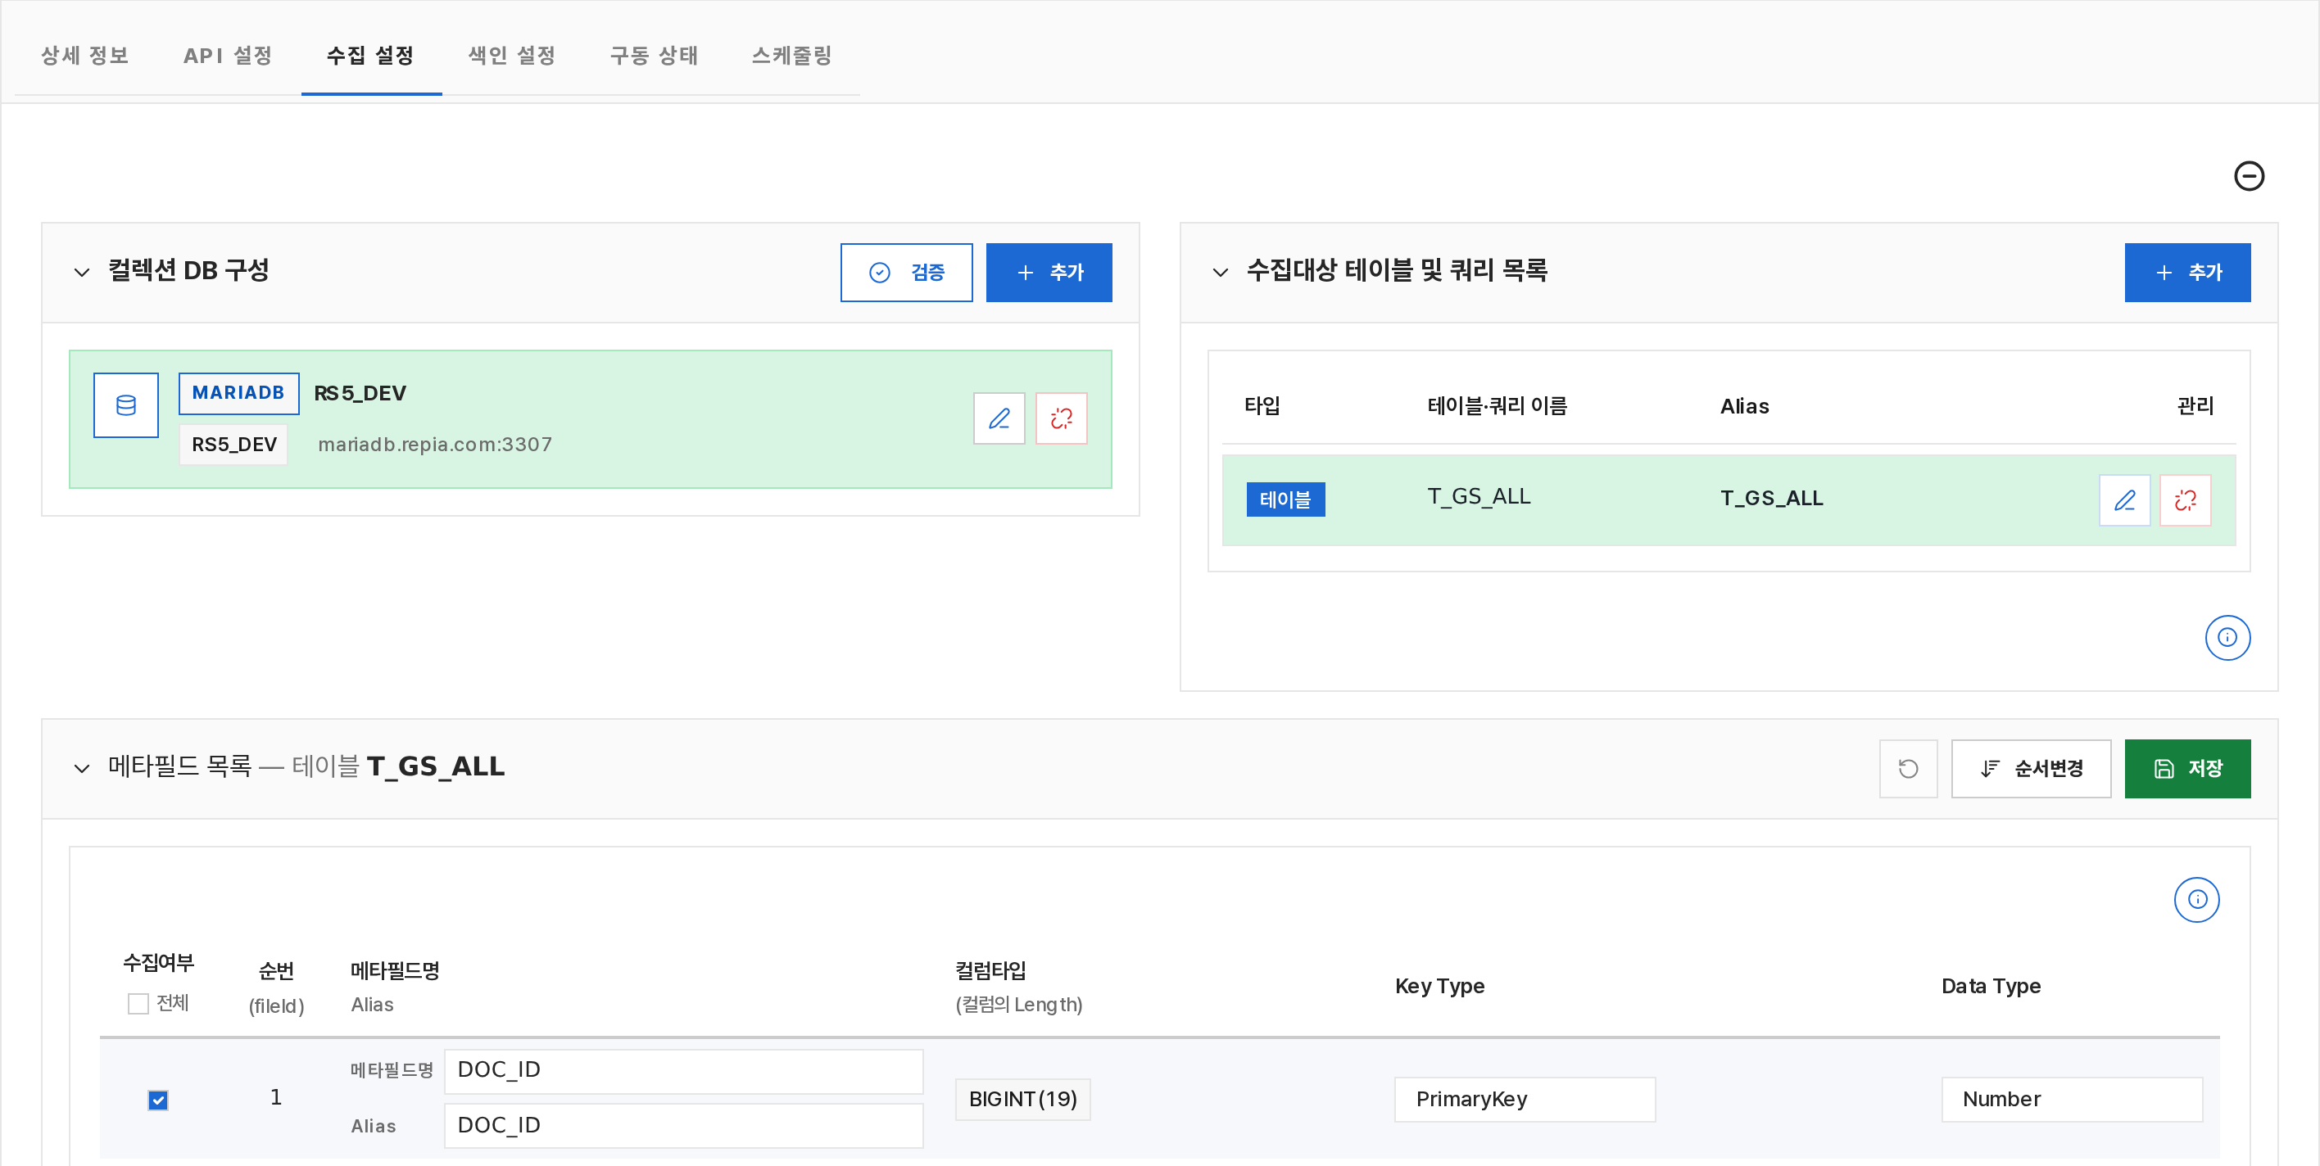Viewport: 2320px width, 1166px height.
Task: Click the reset refresh icon button
Action: 1909,769
